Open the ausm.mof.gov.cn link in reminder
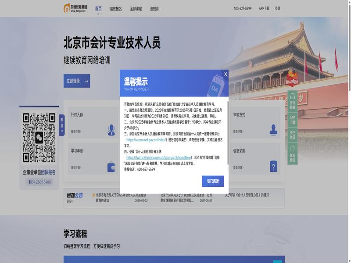 click(147, 139)
